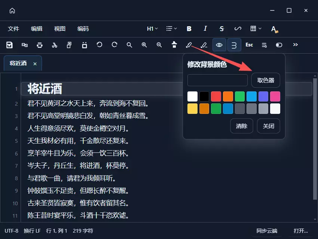
Task: Close the 将近酒 tab
Action: pyautogui.click(x=35, y=64)
